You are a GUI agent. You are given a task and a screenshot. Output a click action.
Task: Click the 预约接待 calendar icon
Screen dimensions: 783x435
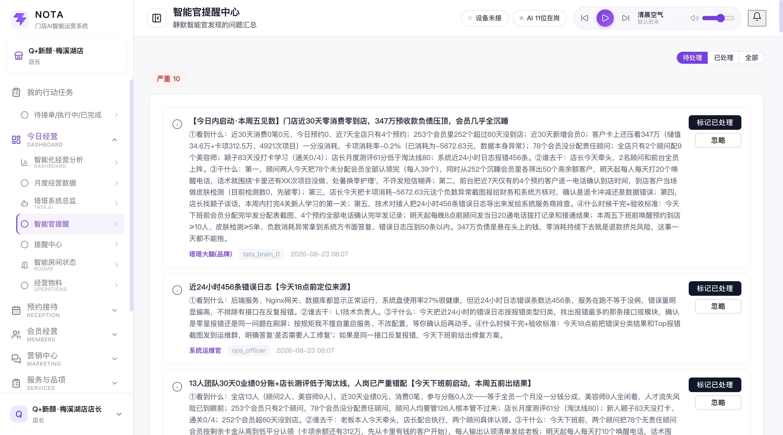pos(16,310)
